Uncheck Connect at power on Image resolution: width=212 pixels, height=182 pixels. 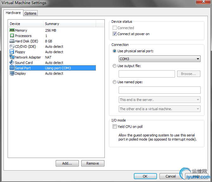point(115,34)
